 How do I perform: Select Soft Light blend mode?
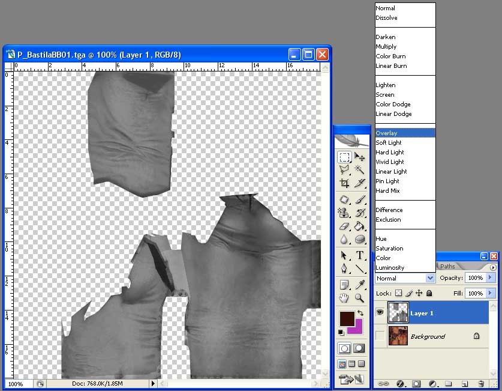click(x=389, y=142)
